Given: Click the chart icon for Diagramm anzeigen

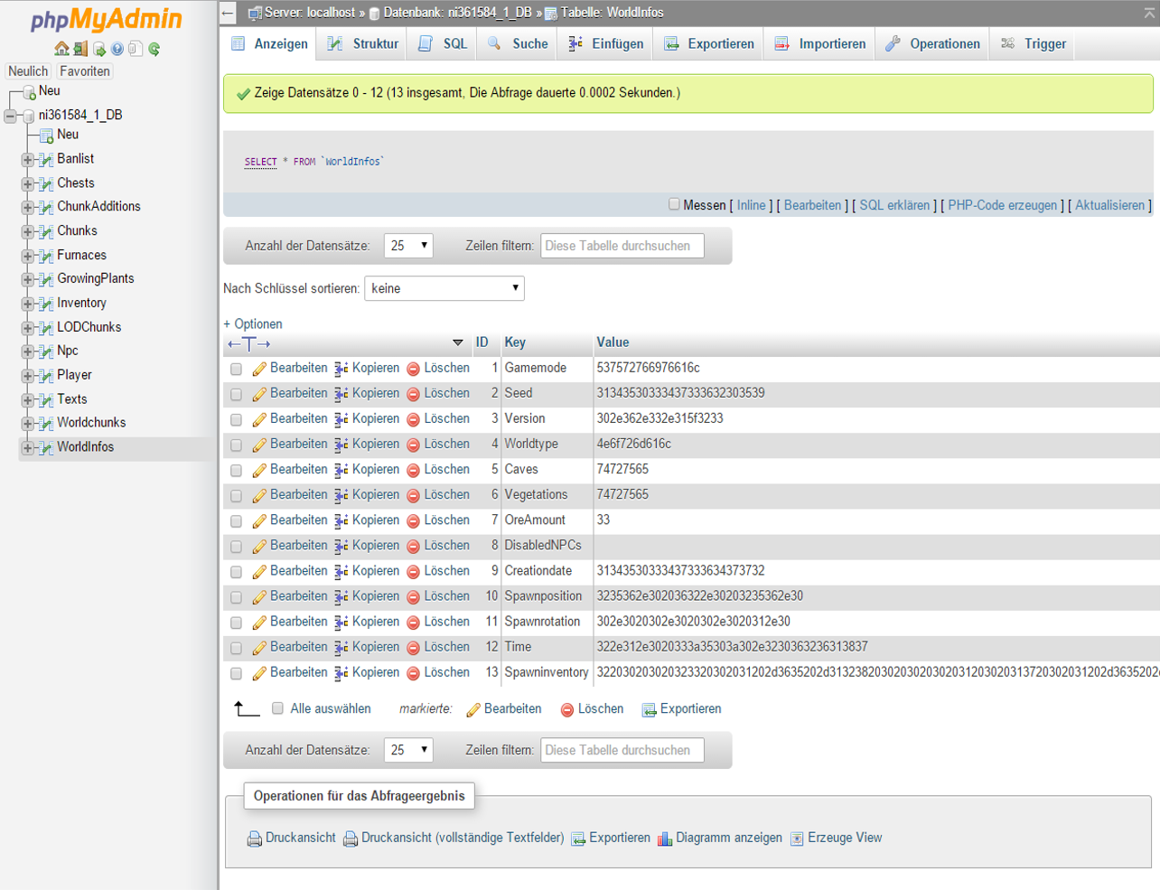Looking at the screenshot, I should pos(665,838).
